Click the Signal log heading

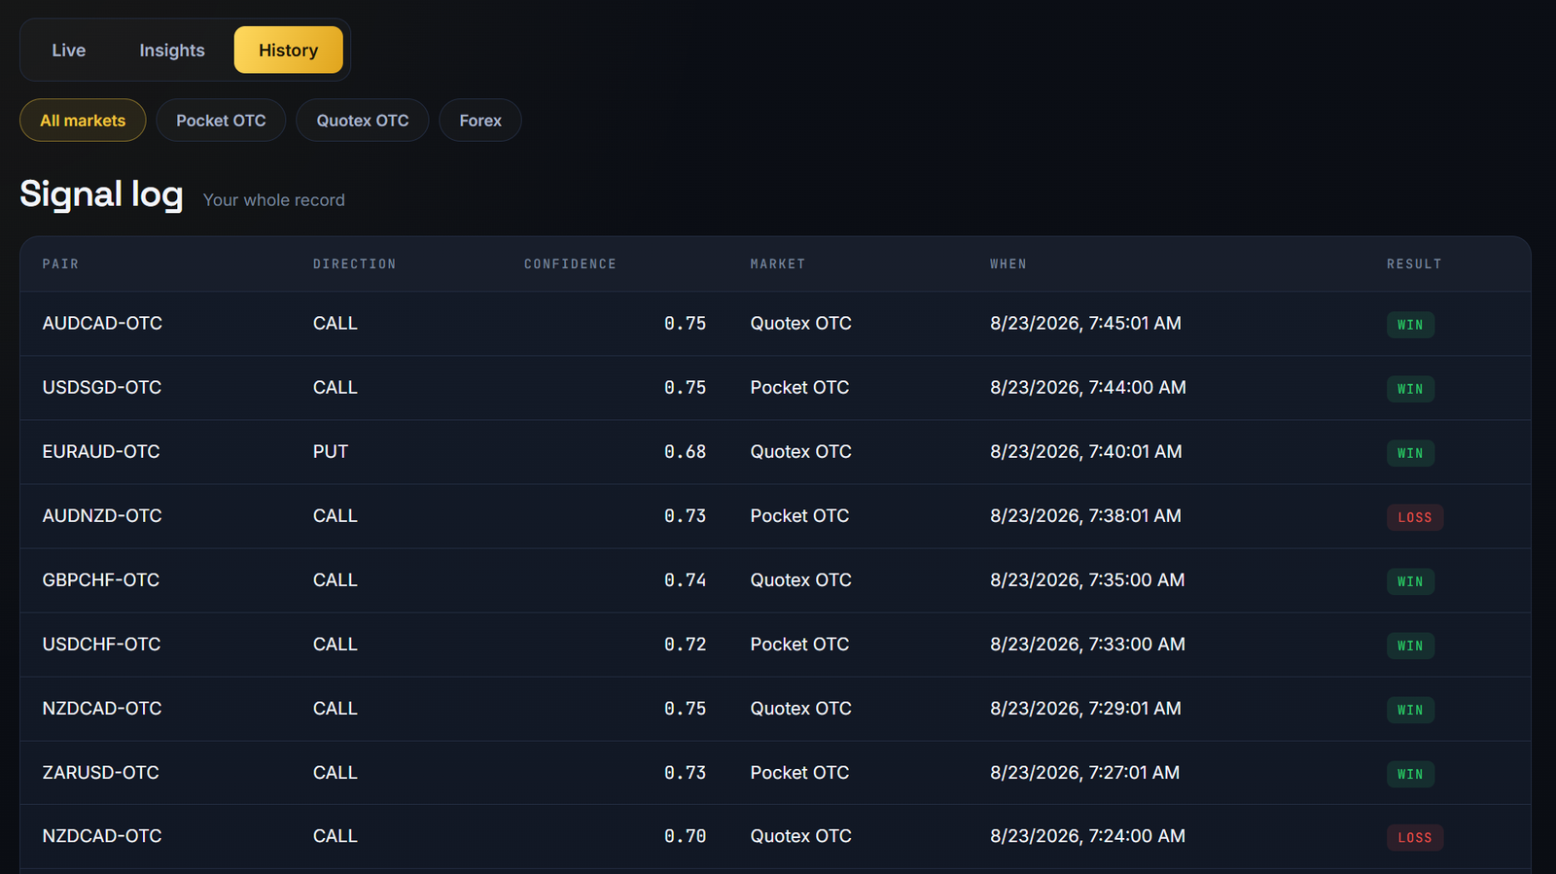tap(101, 194)
